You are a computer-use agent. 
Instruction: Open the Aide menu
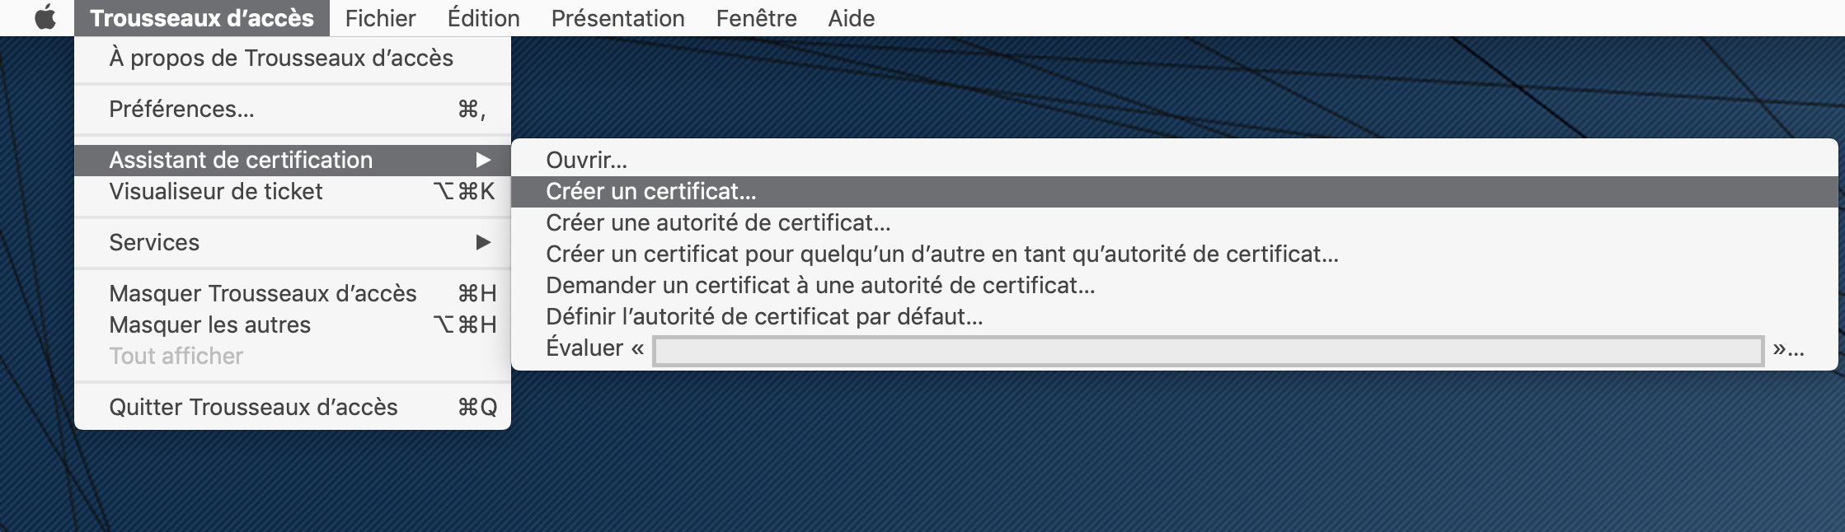pos(851,18)
